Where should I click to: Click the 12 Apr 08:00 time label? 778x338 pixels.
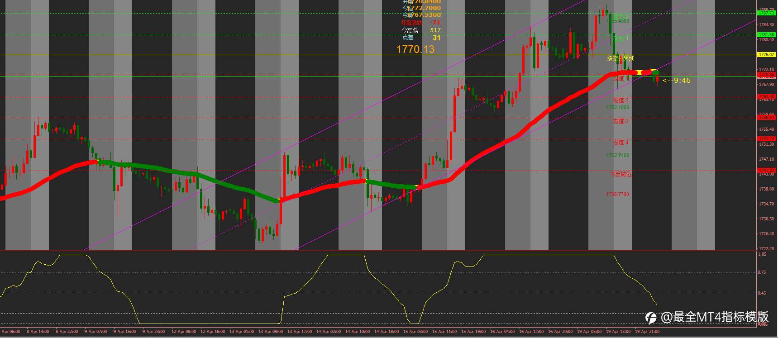coord(184,331)
